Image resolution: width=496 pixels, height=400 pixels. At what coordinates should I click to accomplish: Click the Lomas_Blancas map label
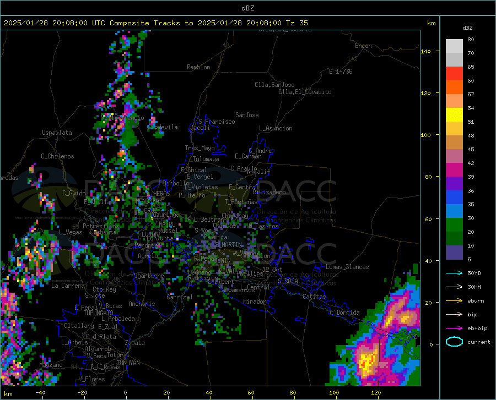tap(347, 267)
